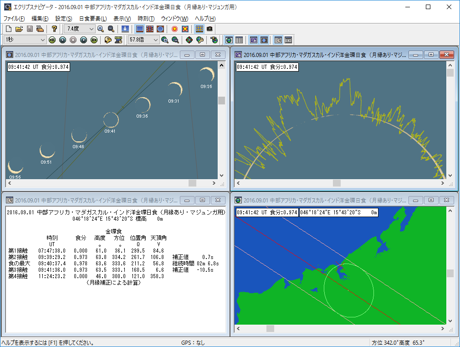Click the help question mark icon

(54, 29)
